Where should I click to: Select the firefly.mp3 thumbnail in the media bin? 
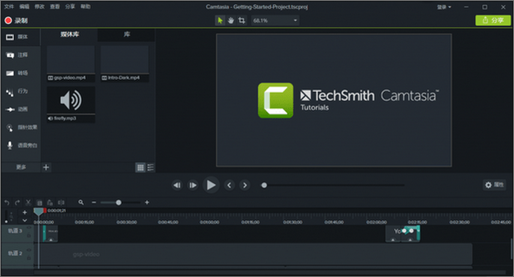pos(71,100)
